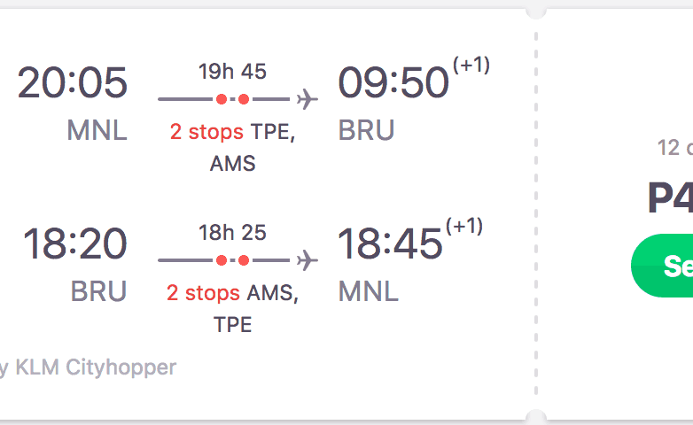The image size is (693, 425).
Task: Click first red stop dot on outbound route
Action: [x=222, y=99]
